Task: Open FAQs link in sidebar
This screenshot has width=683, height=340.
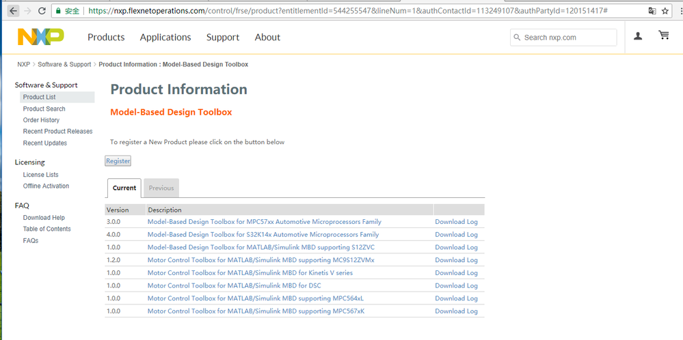Action: click(x=31, y=240)
